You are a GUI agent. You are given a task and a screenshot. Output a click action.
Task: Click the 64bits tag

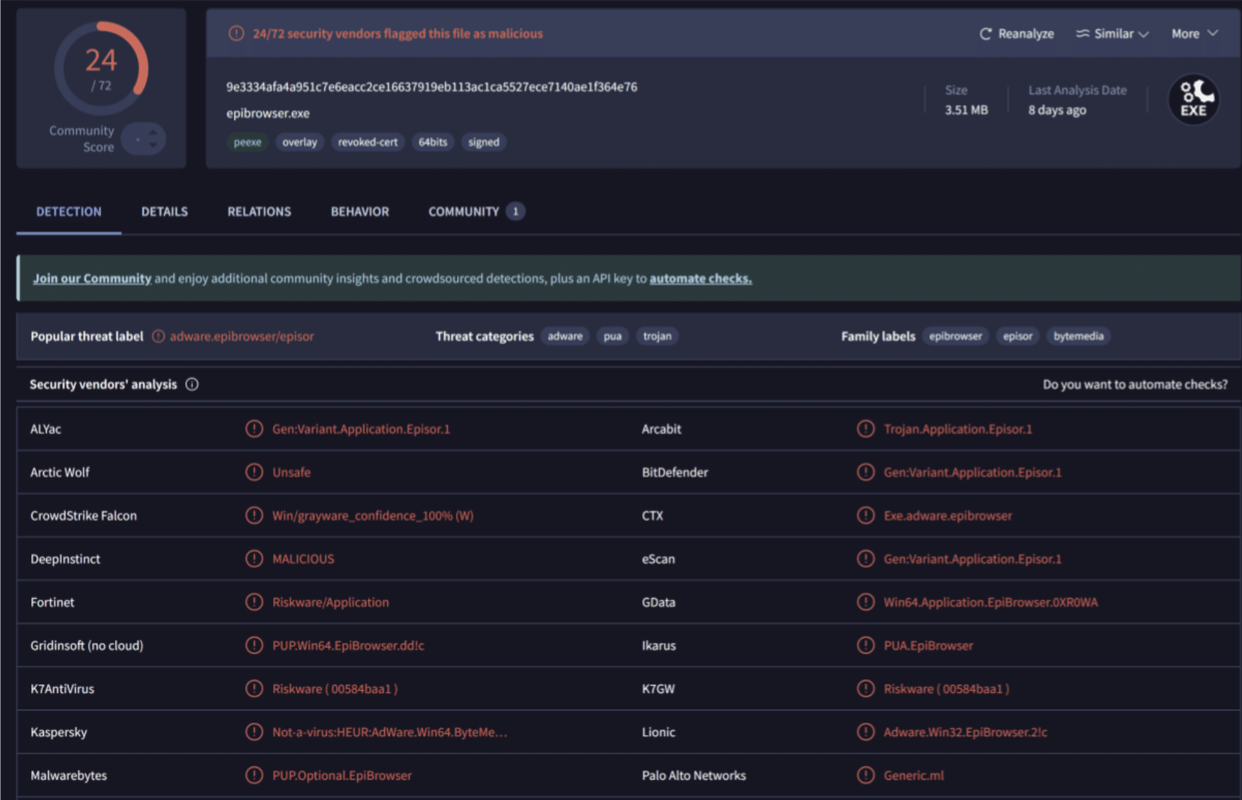(x=433, y=142)
